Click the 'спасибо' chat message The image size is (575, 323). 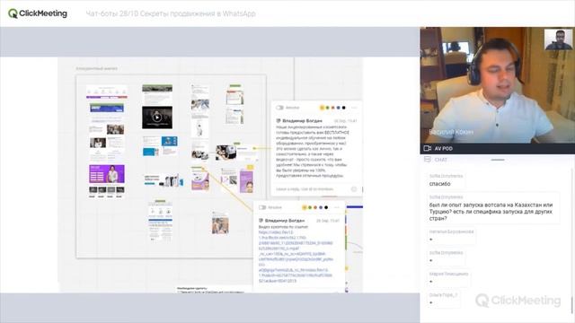[x=439, y=184]
